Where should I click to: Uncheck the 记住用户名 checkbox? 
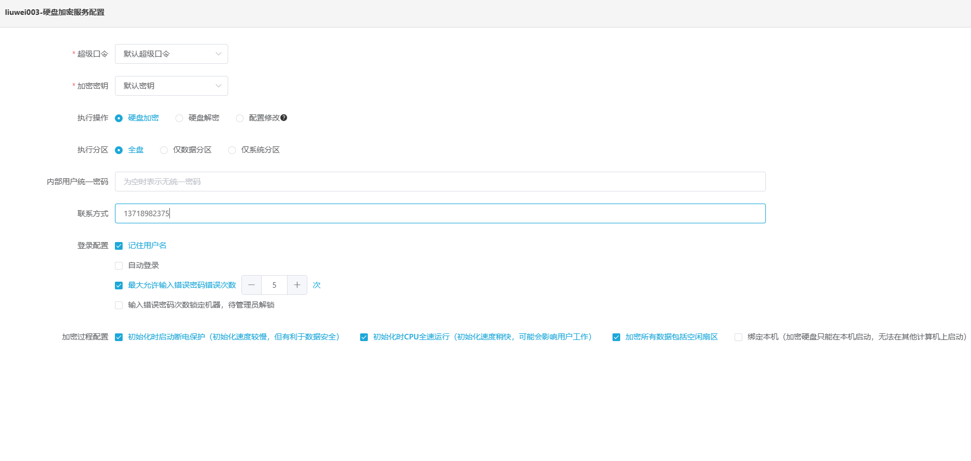click(x=119, y=246)
